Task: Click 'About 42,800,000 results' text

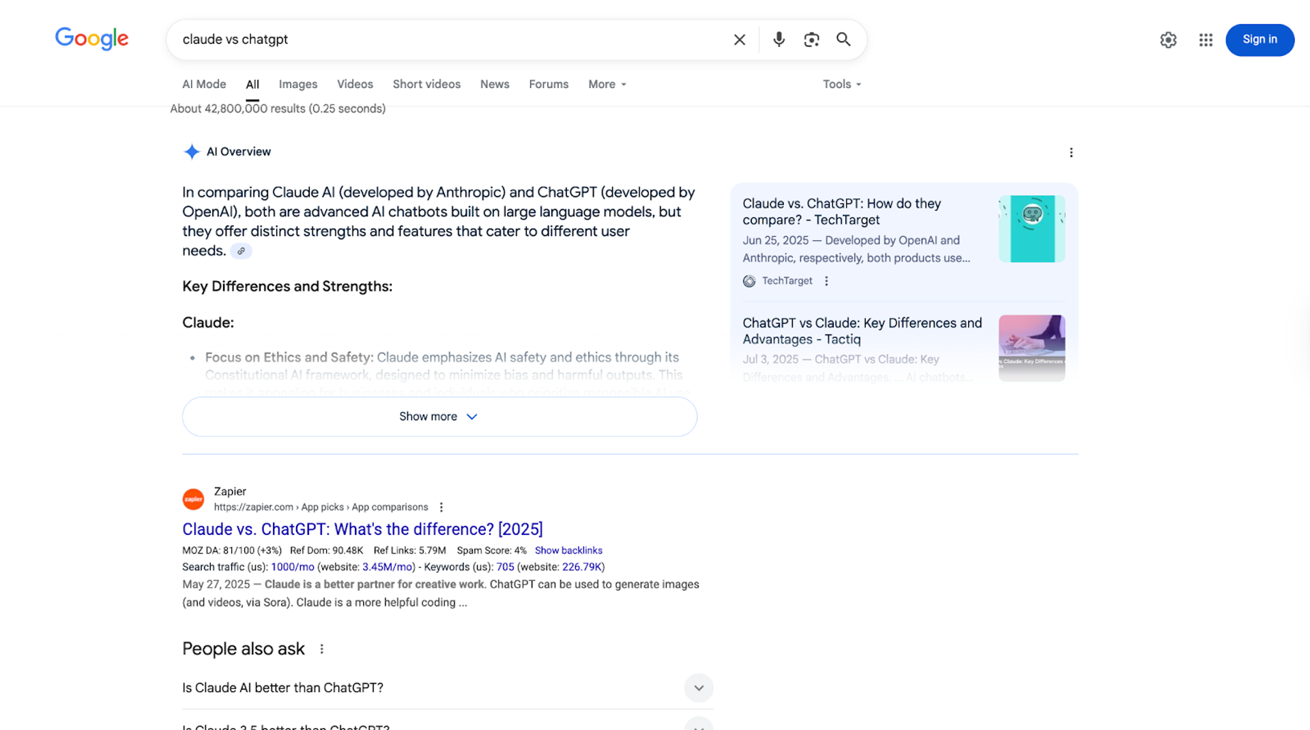Action: point(278,108)
